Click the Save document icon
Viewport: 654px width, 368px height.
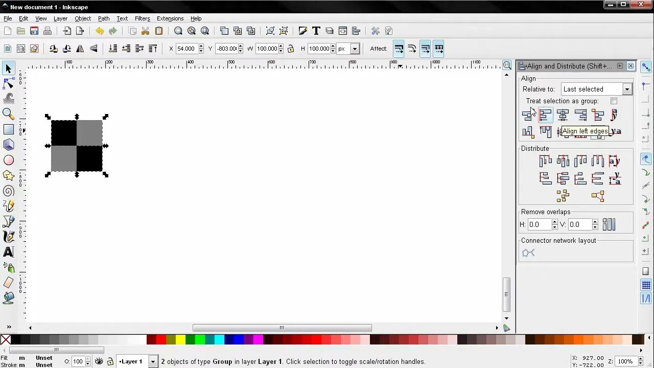click(34, 31)
